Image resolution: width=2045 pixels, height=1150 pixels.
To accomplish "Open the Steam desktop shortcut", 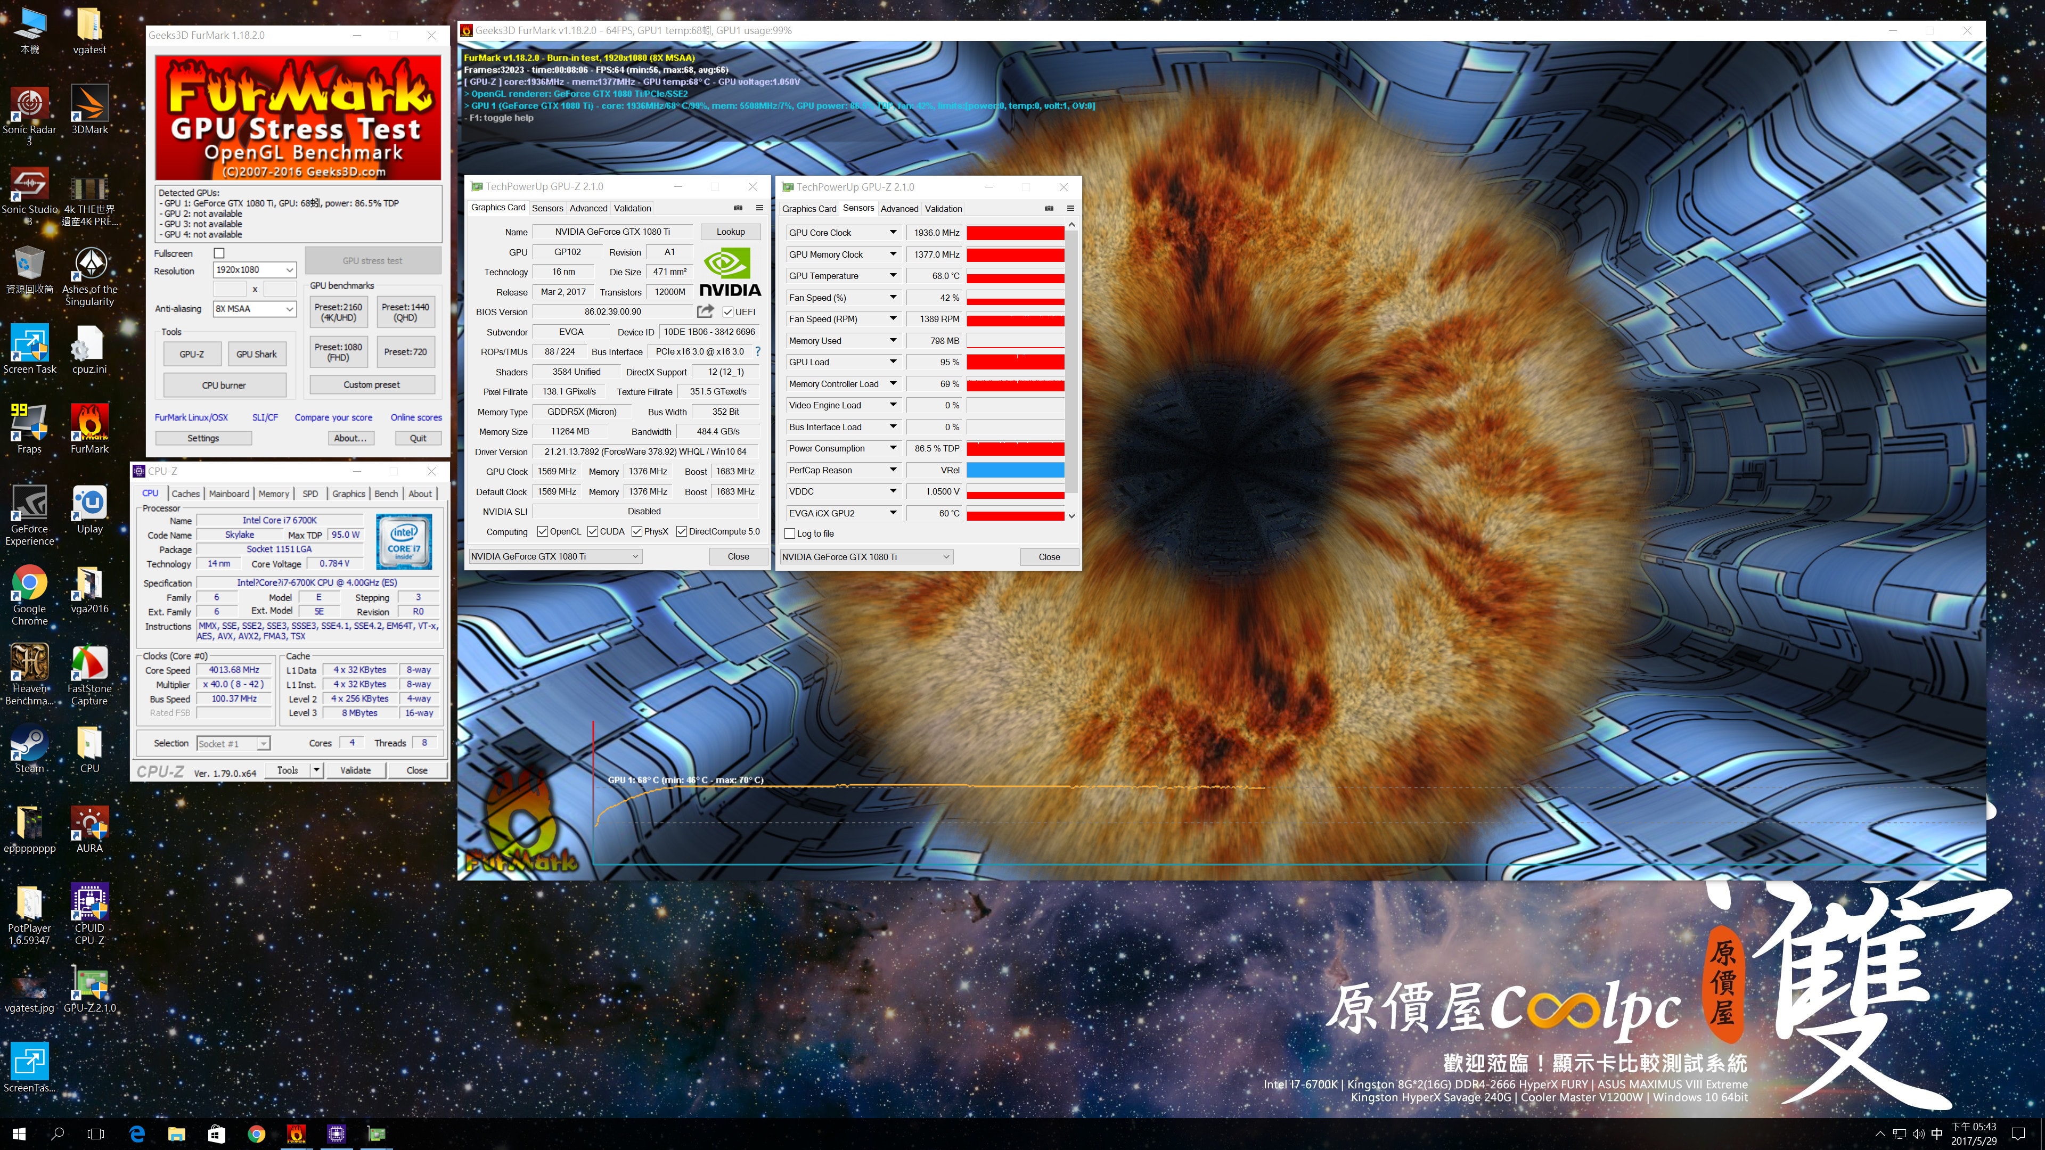I will (29, 749).
